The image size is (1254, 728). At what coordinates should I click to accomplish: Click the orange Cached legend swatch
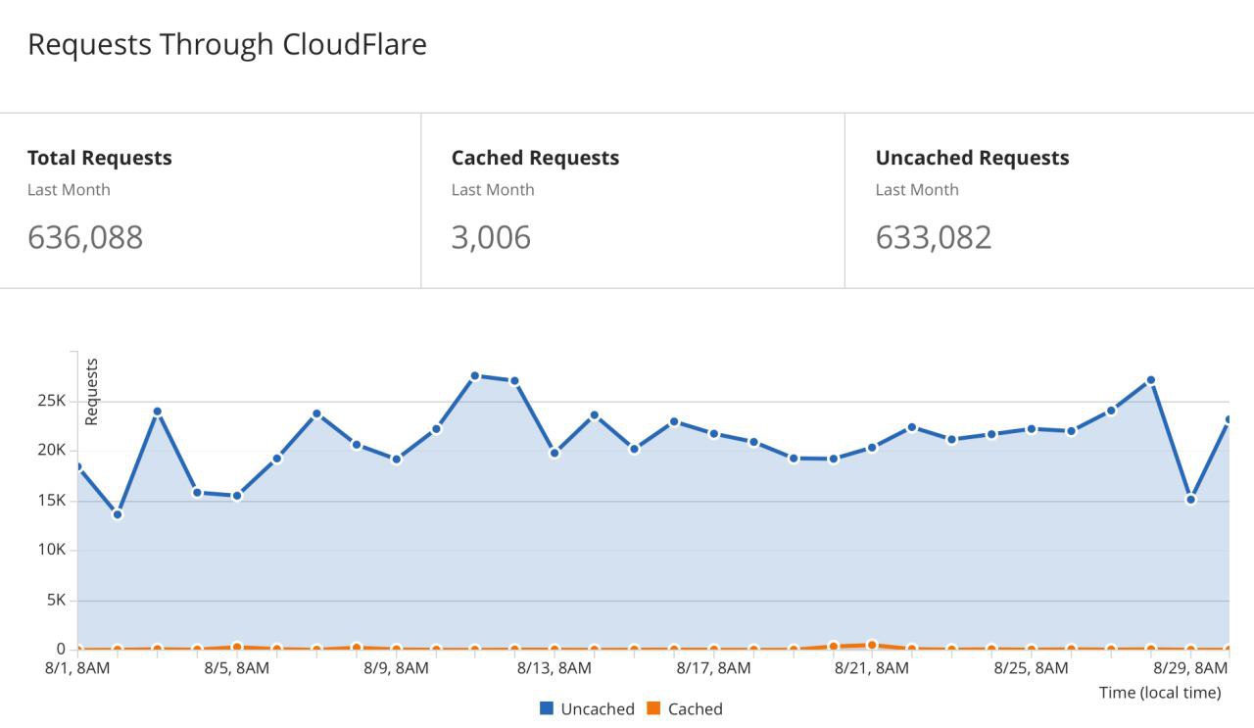coord(653,708)
